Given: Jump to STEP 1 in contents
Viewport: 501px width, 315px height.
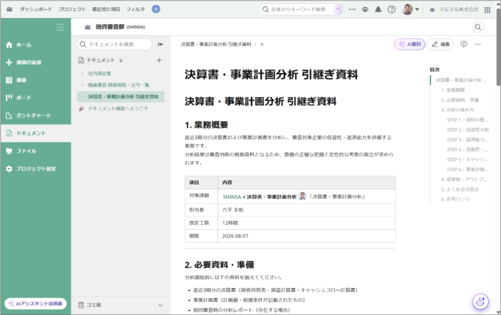Looking at the screenshot, I should click(x=468, y=120).
